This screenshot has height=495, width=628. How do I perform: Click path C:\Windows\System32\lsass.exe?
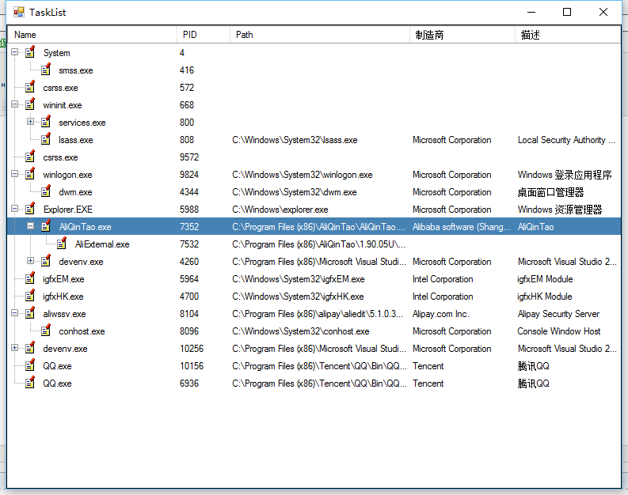point(295,140)
